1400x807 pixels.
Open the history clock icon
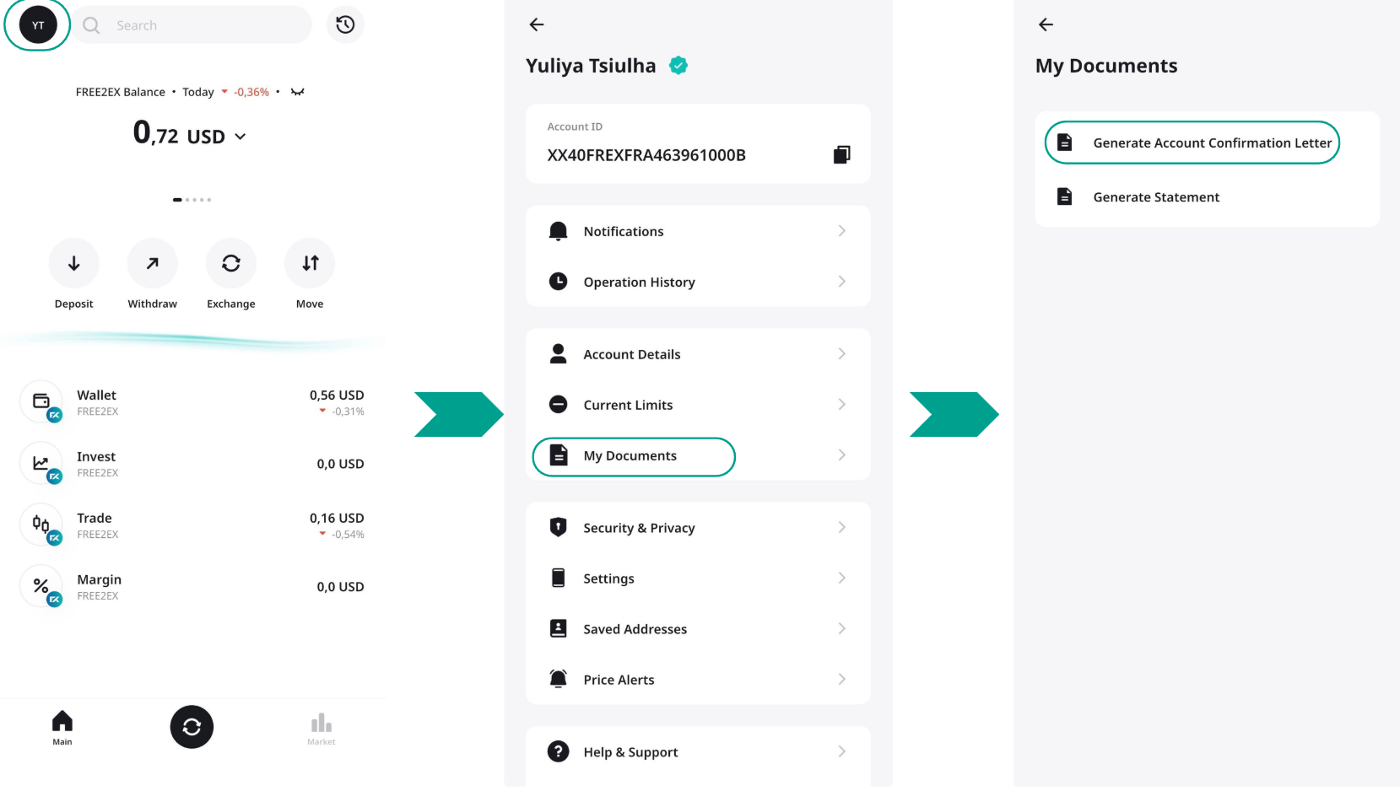click(344, 25)
